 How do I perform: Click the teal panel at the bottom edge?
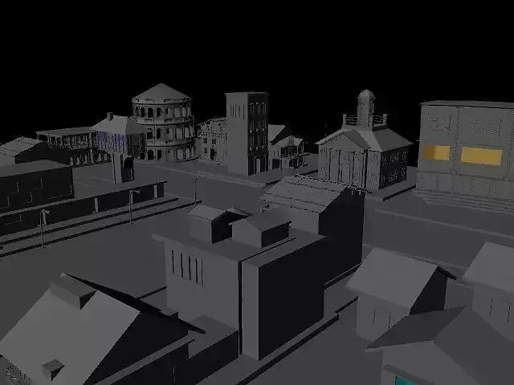[406, 381]
